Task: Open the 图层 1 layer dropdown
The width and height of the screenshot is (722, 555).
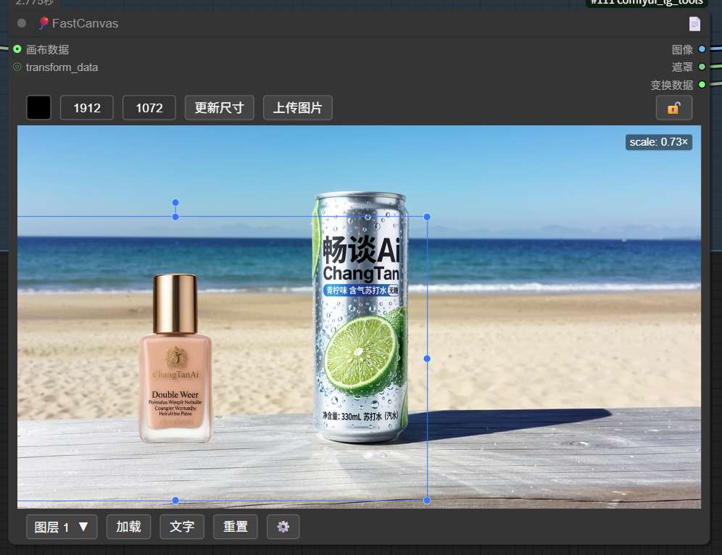Action: coord(62,527)
